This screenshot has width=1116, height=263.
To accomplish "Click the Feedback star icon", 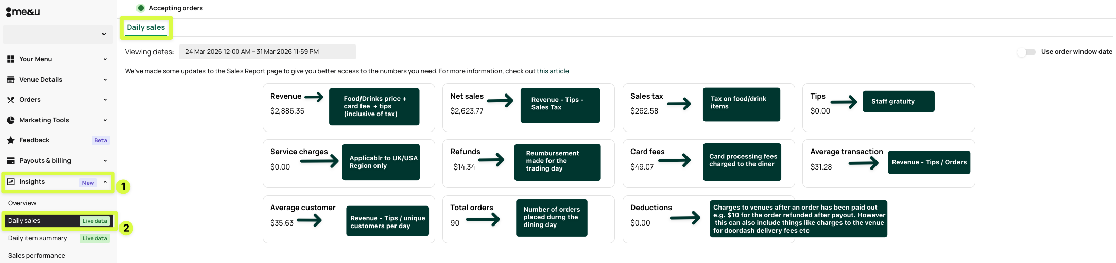I will [x=11, y=140].
